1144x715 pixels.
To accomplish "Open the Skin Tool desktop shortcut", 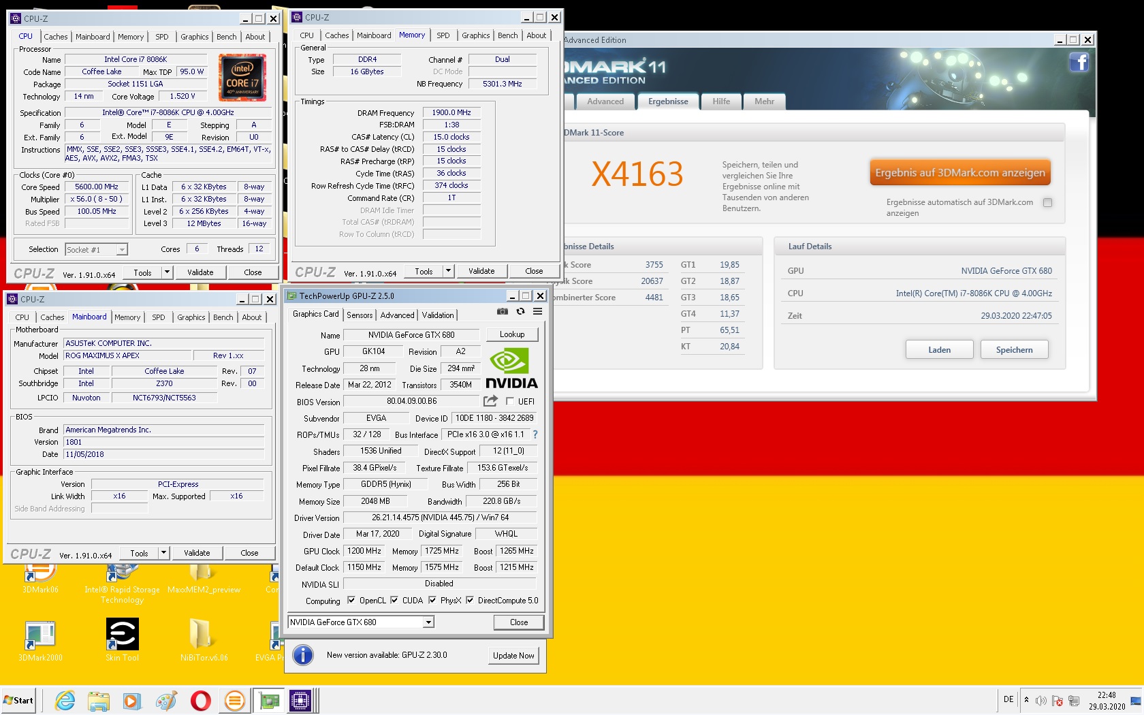I will (123, 640).
